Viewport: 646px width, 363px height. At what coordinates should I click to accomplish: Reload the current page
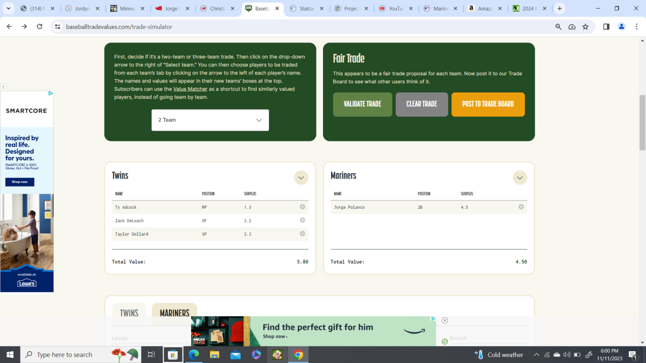[x=40, y=26]
